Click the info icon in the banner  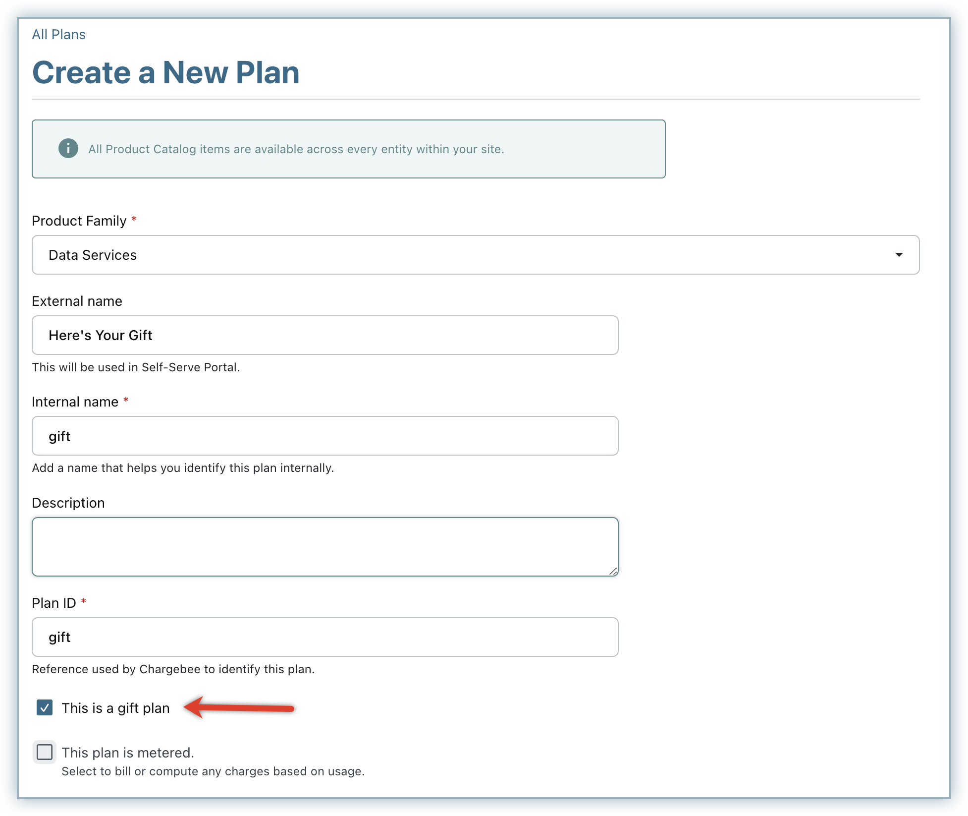click(68, 149)
